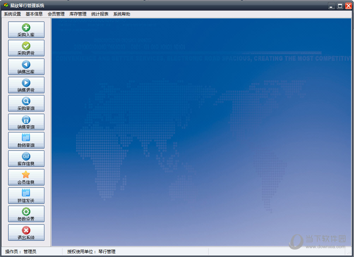This screenshot has height=257, width=354.
Task: Open 教师查询 teacher query button
Action: point(26,140)
